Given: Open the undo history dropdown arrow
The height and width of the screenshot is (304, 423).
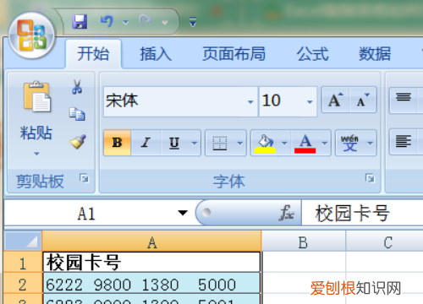Looking at the screenshot, I should coord(125,22).
